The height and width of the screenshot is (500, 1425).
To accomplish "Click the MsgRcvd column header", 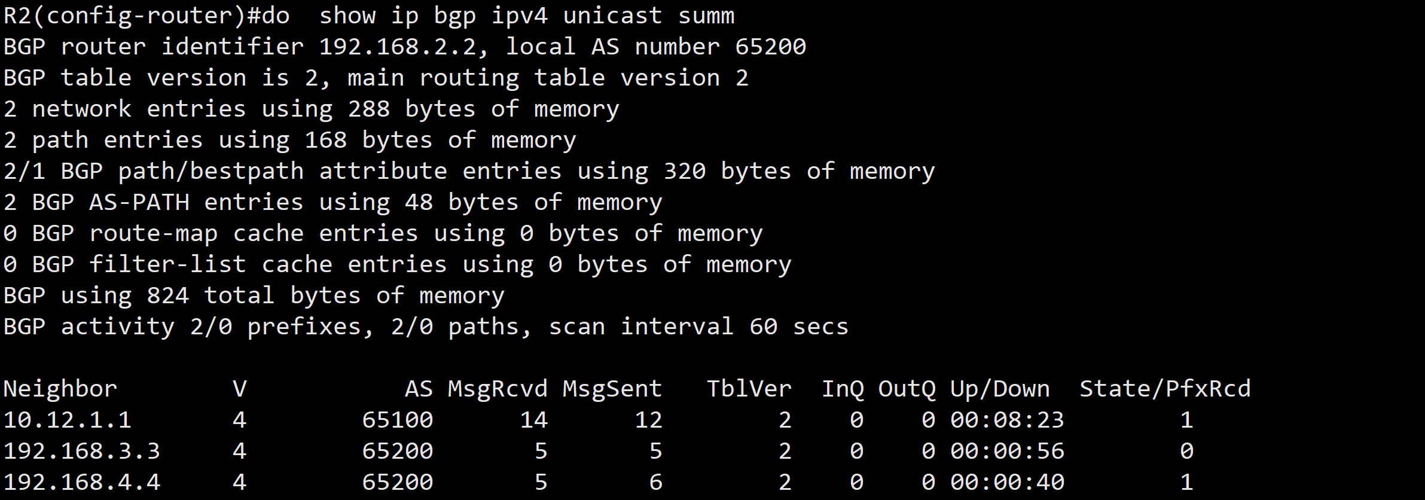I will [x=498, y=389].
